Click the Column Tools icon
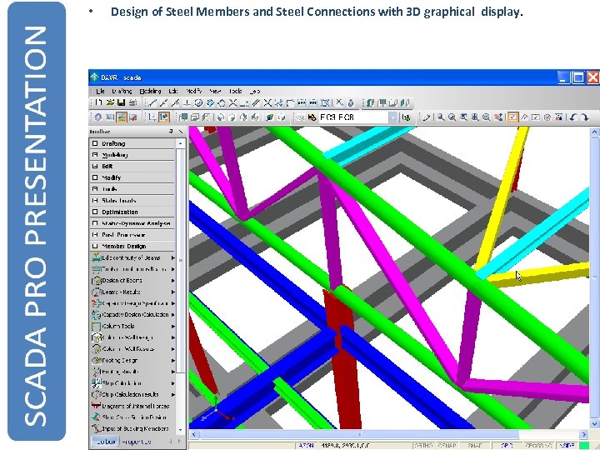Image resolution: width=600 pixels, height=450 pixels. pyautogui.click(x=96, y=327)
